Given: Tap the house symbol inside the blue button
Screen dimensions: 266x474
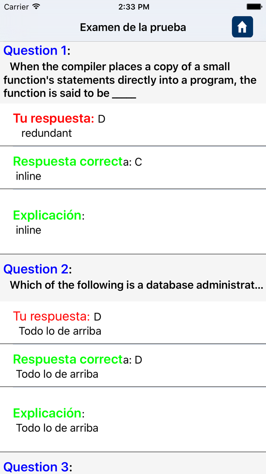Looking at the screenshot, I should [242, 27].
